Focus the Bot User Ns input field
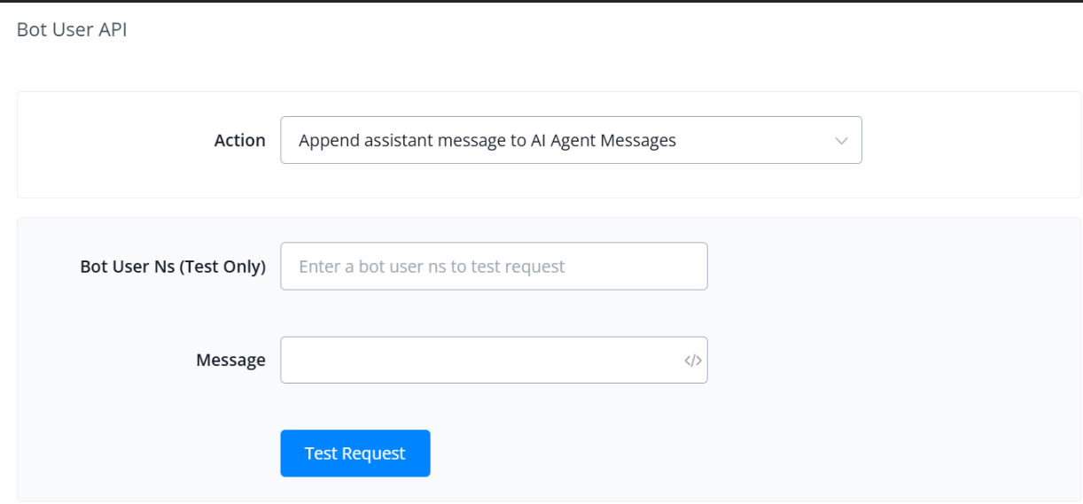This screenshot has width=1083, height=504. (x=494, y=267)
